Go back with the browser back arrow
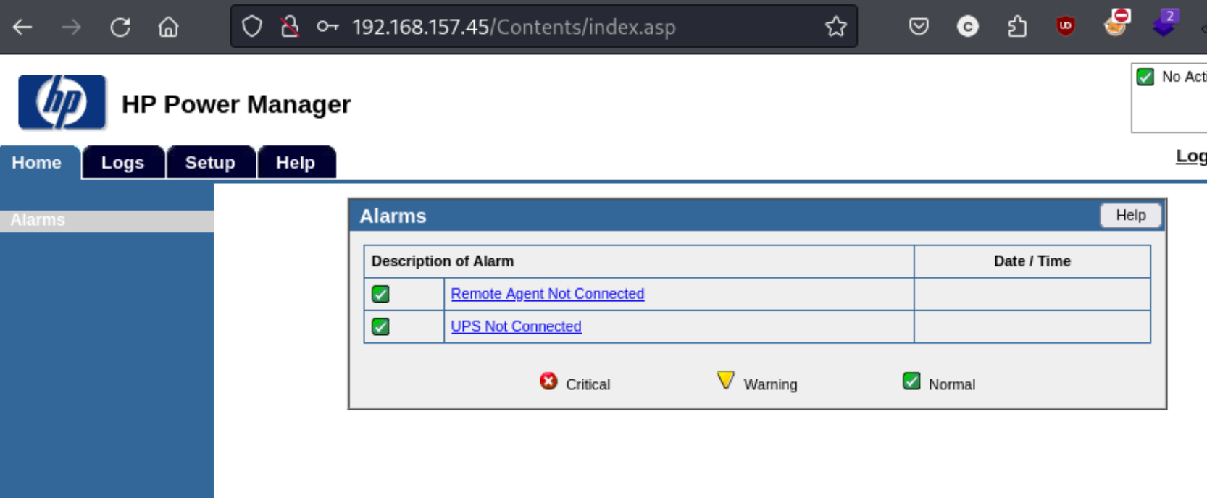 23,28
